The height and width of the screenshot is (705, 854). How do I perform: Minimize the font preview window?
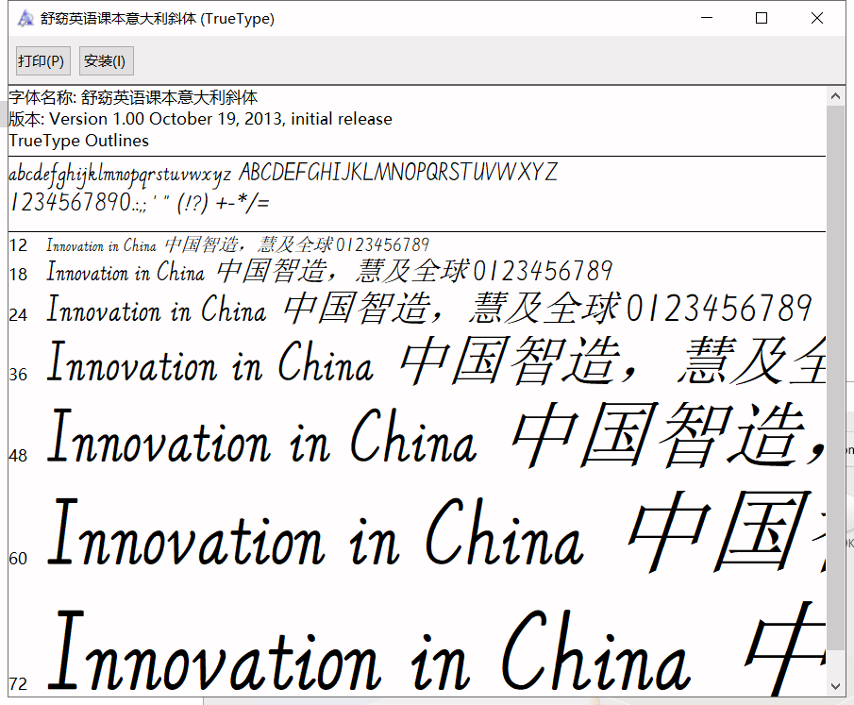707,18
